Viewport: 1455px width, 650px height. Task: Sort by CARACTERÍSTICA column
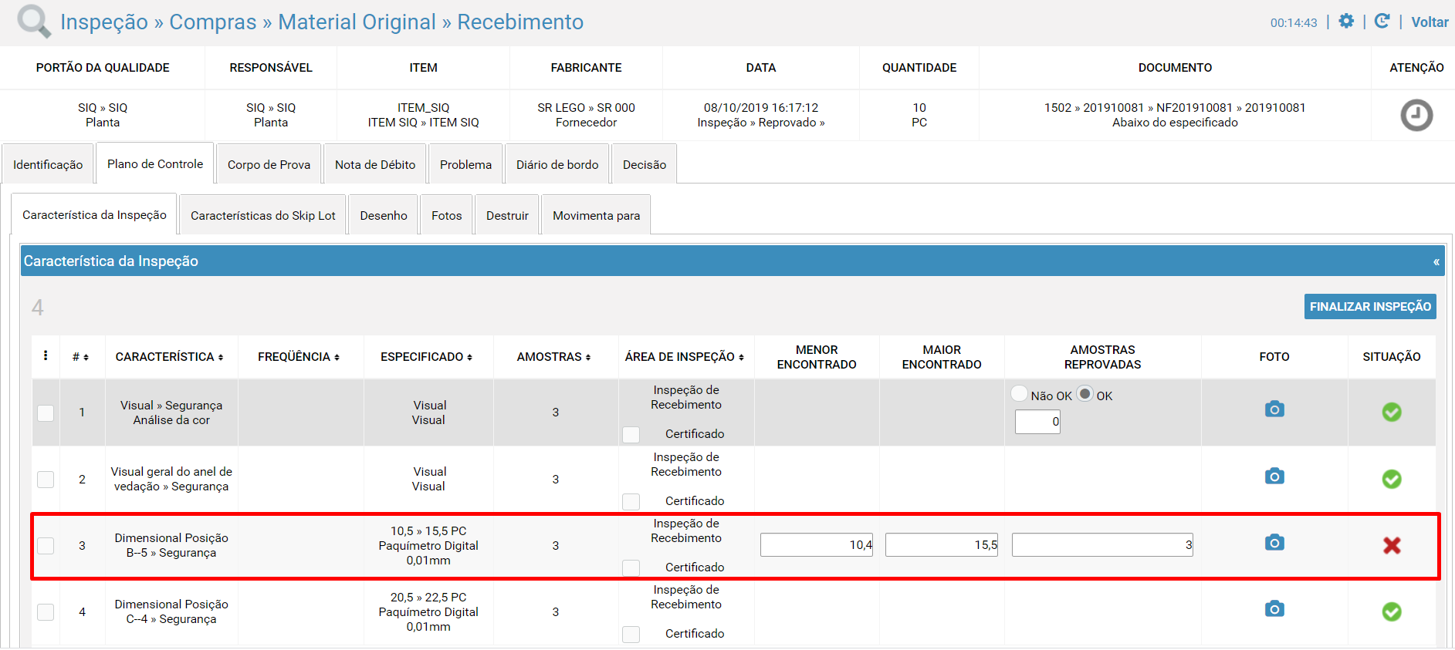169,357
